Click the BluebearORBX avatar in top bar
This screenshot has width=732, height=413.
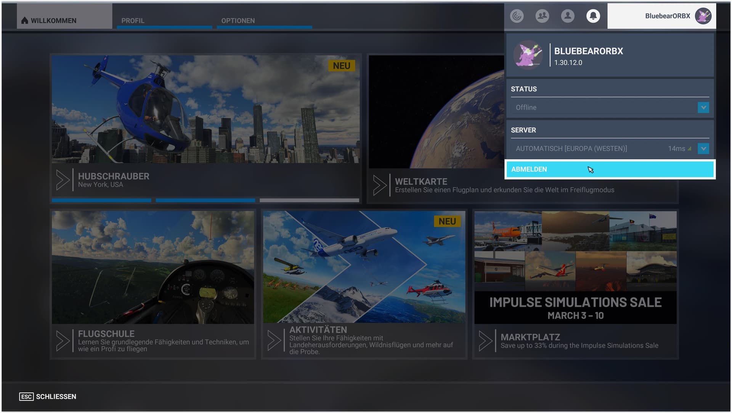click(703, 16)
